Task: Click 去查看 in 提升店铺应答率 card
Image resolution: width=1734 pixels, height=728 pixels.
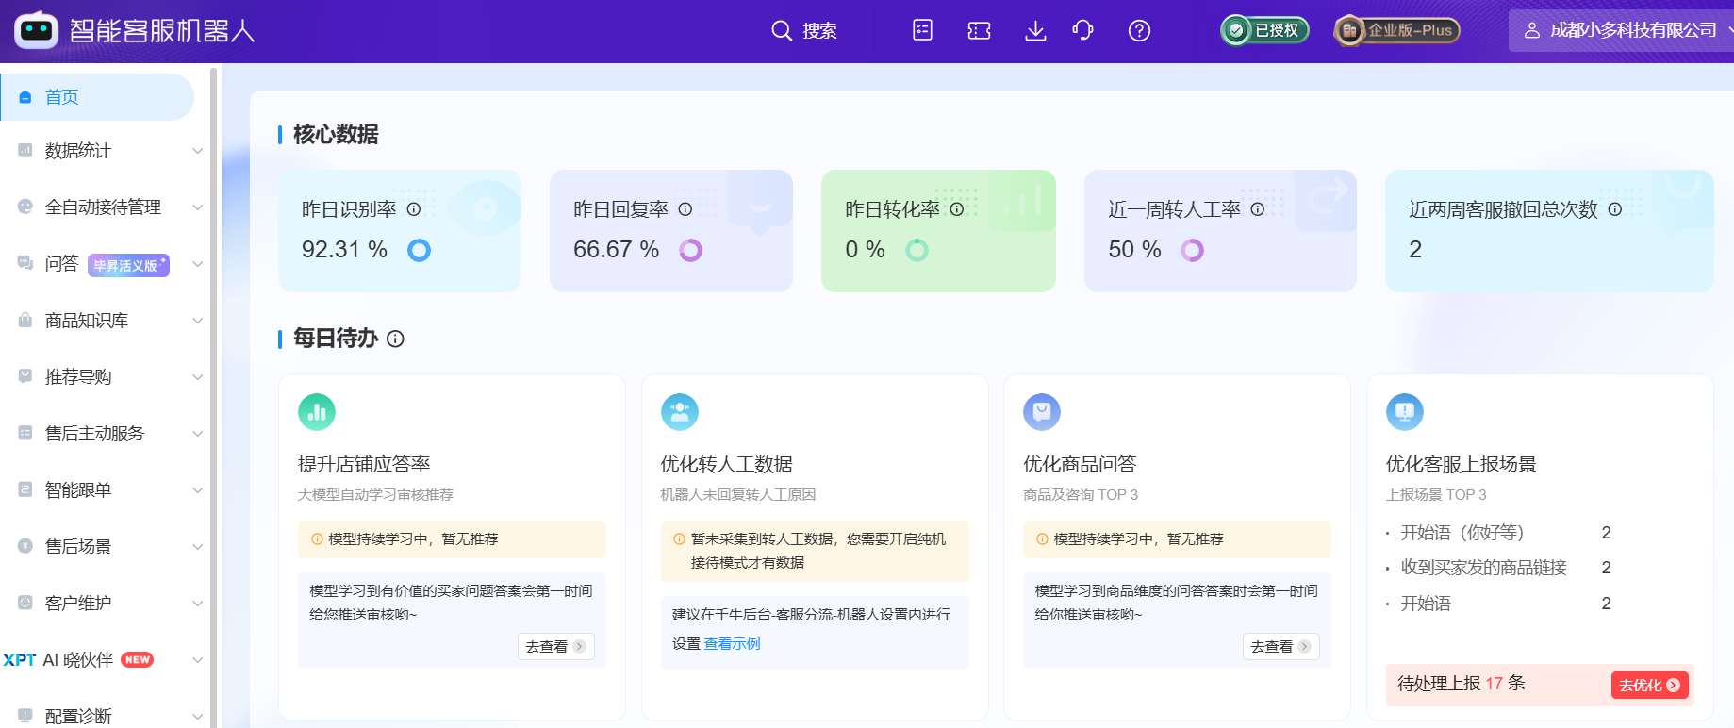Action: pyautogui.click(x=556, y=646)
